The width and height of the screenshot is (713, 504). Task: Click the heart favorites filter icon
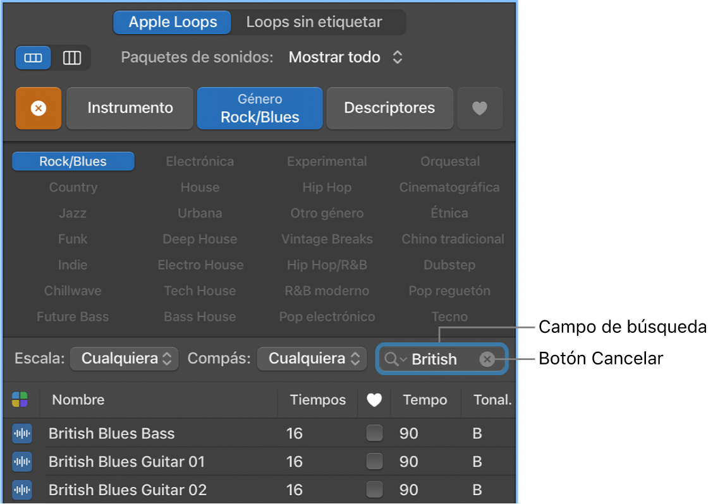480,108
